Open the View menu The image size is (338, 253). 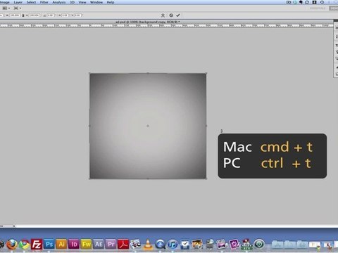tap(82, 2)
